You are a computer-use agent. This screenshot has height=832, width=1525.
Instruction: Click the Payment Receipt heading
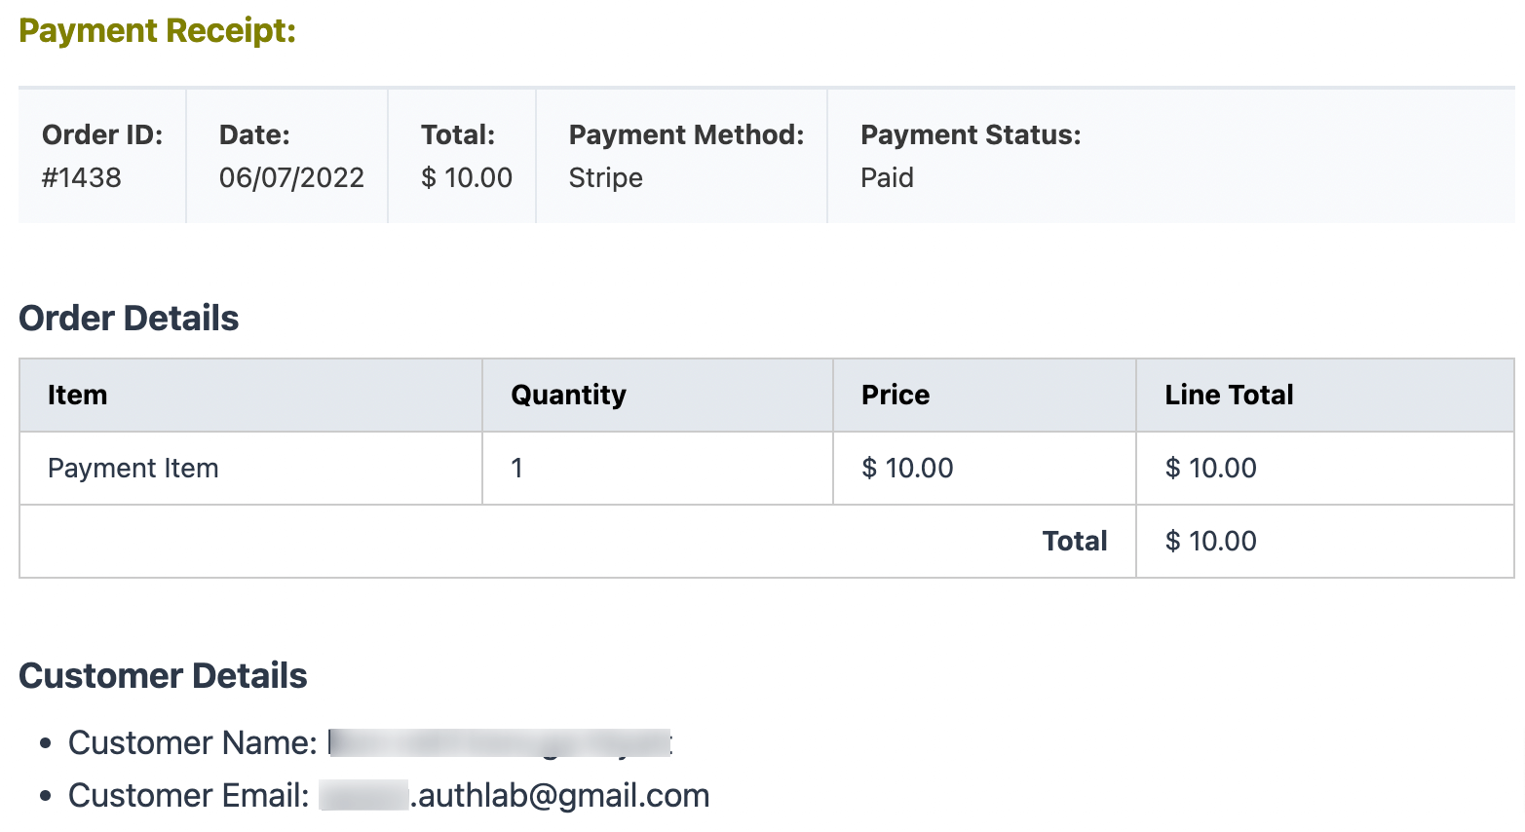point(157,31)
